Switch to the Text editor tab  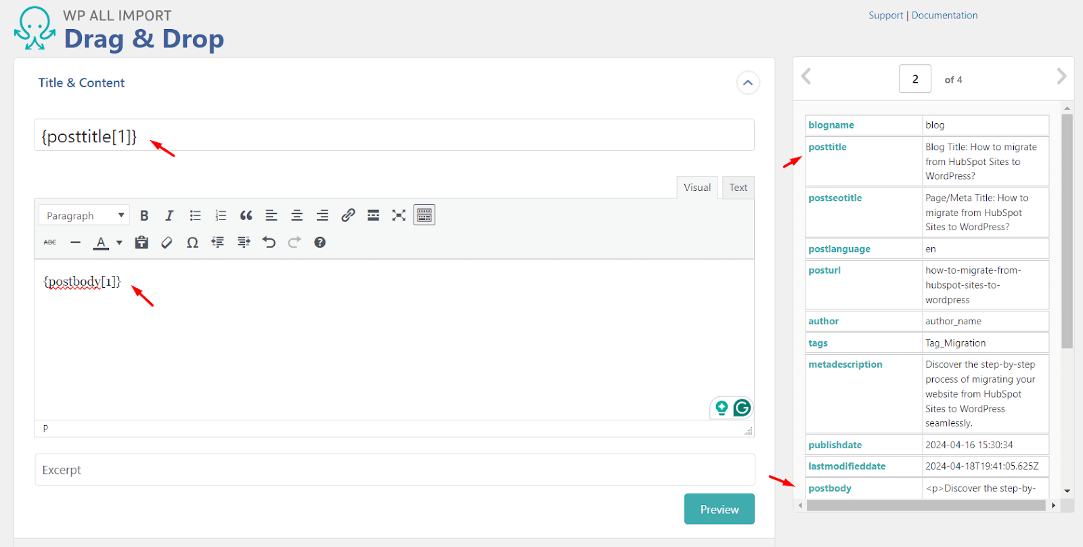[738, 188]
